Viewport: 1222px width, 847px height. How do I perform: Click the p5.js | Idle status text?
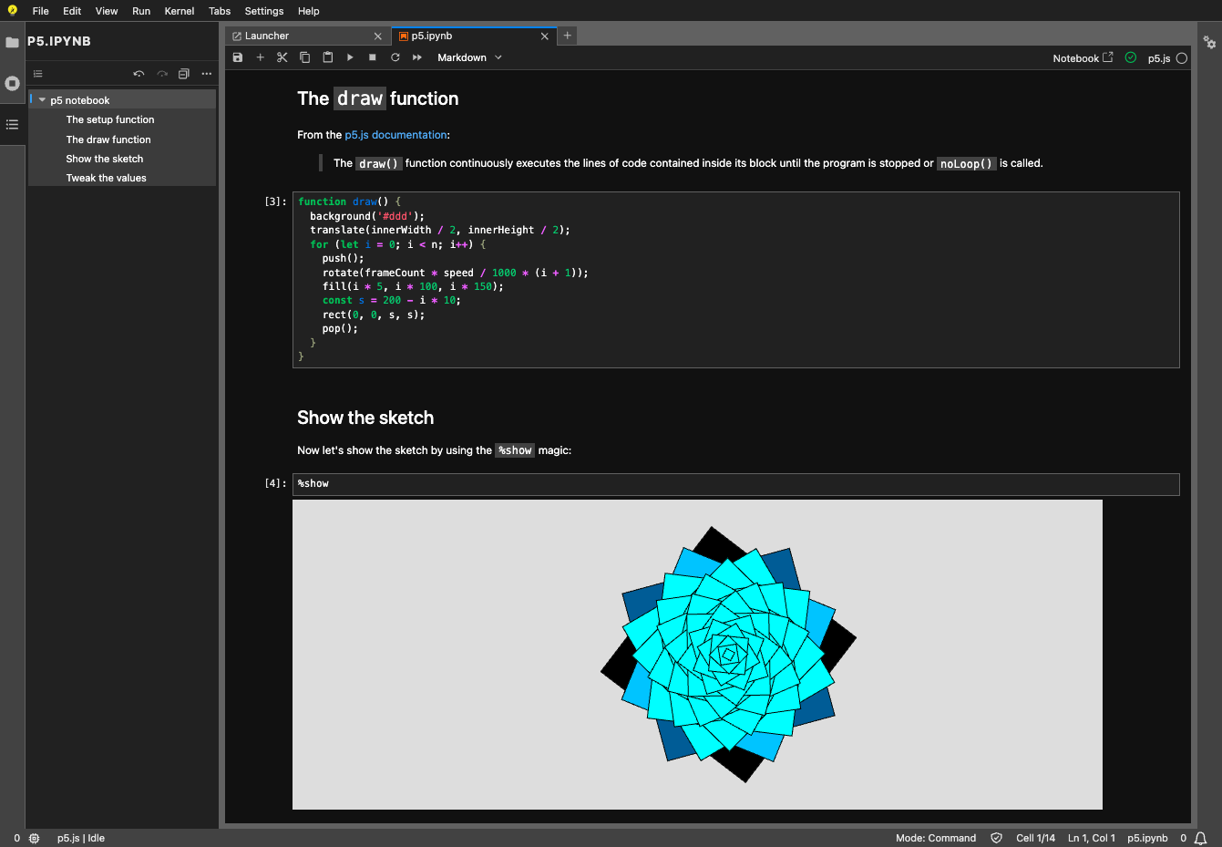pos(81,838)
